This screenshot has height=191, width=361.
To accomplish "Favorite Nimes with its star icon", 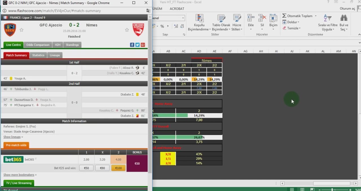I will [x=127, y=30].
